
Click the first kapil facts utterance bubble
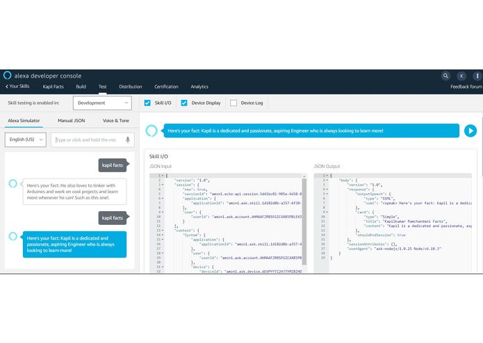[x=113, y=165]
